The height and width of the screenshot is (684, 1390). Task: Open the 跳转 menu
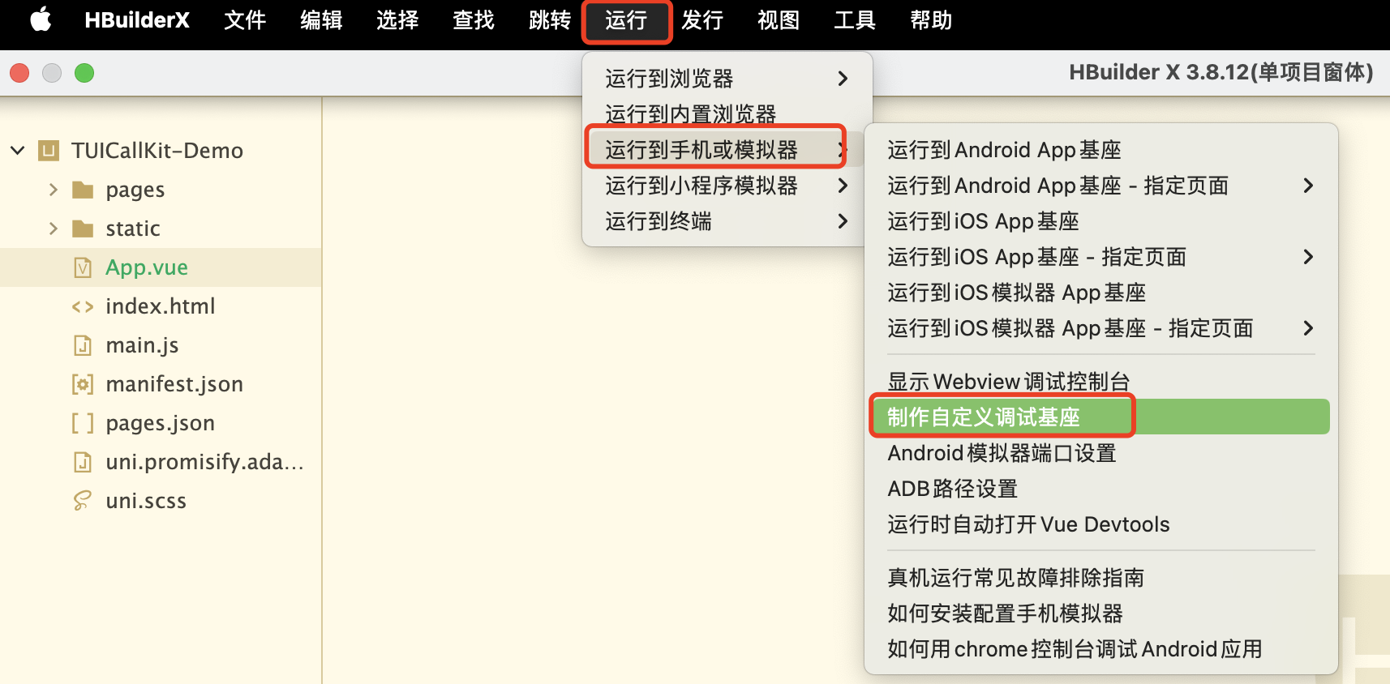tap(550, 19)
